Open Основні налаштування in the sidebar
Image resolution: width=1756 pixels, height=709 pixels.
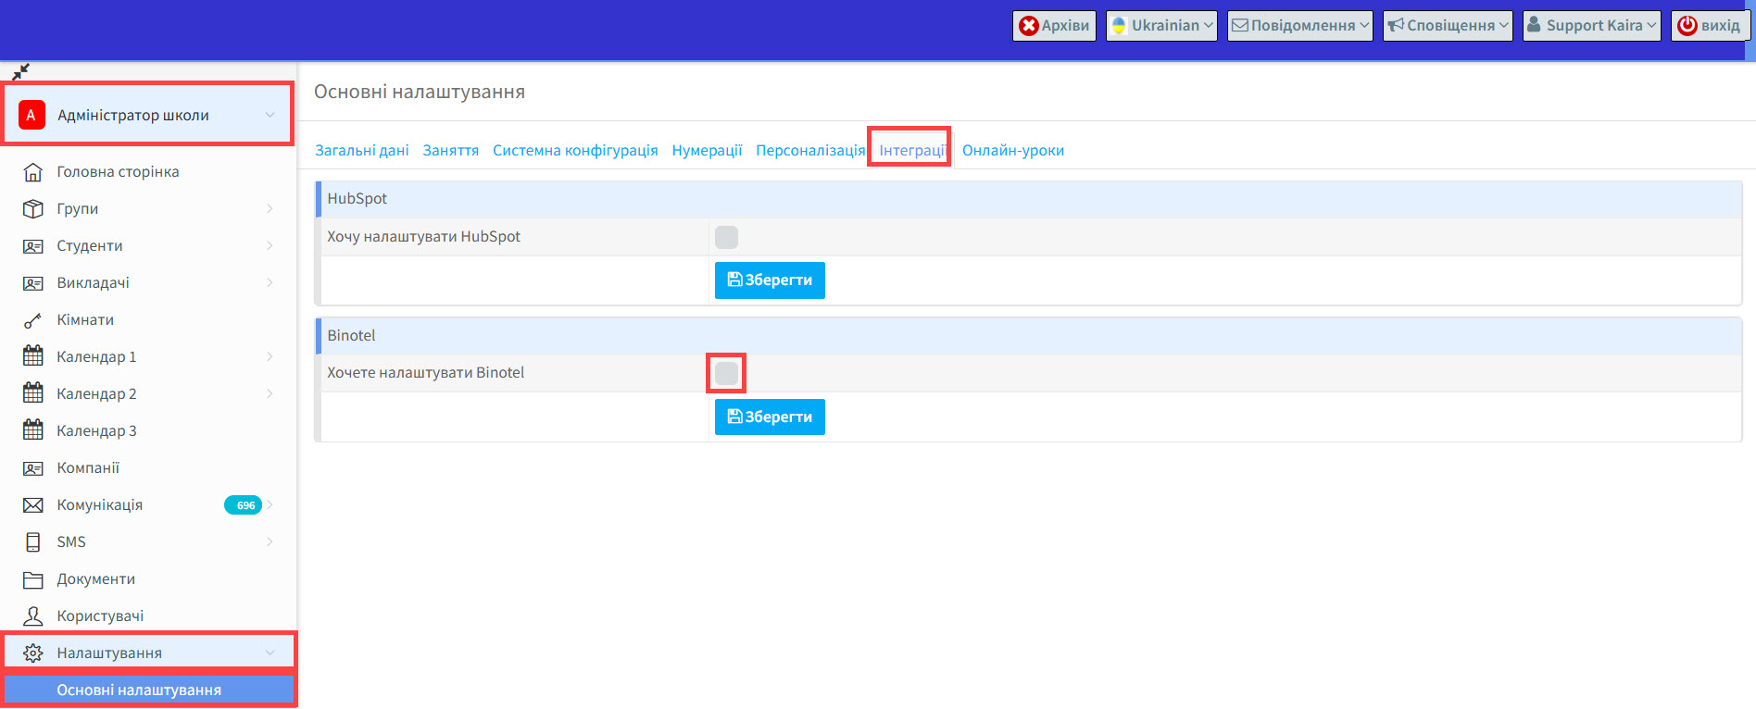(148, 690)
